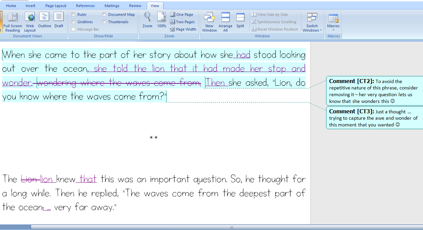This screenshot has height=230, width=423.
Task: Click the struck-through word "Lion"
Action: (x=29, y=180)
